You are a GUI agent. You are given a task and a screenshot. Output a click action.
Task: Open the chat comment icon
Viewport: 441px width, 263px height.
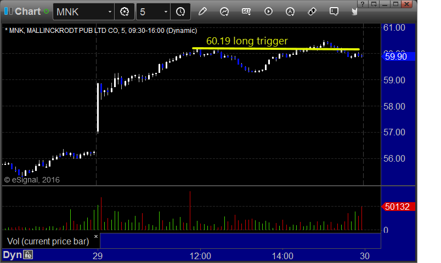point(334,12)
